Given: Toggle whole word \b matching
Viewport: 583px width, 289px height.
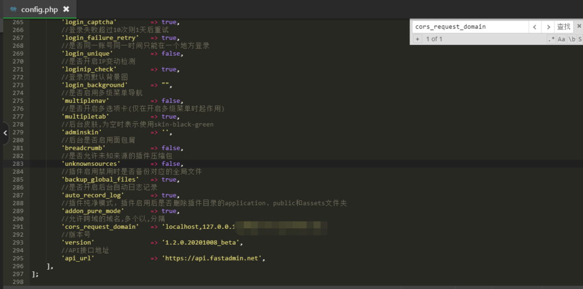Looking at the screenshot, I should tap(572, 39).
